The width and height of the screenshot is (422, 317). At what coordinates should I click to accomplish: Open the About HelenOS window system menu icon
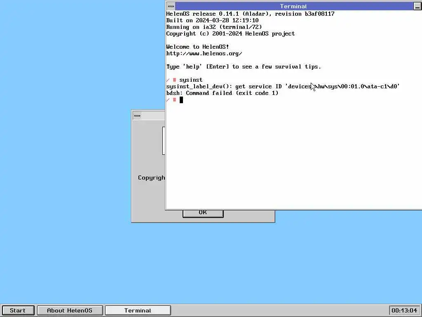[137, 116]
